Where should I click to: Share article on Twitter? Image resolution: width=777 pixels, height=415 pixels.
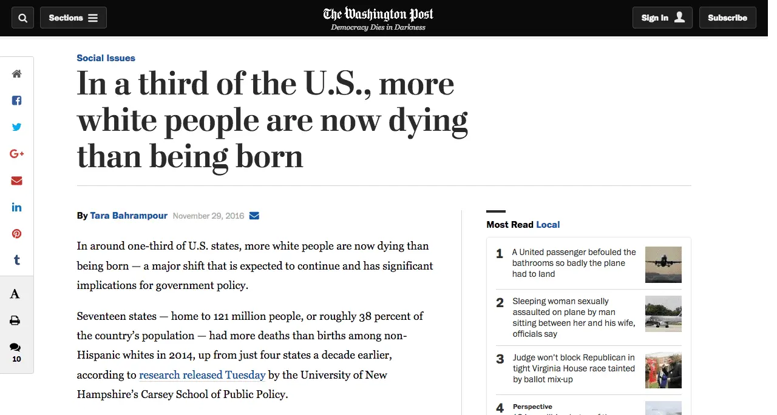16,127
